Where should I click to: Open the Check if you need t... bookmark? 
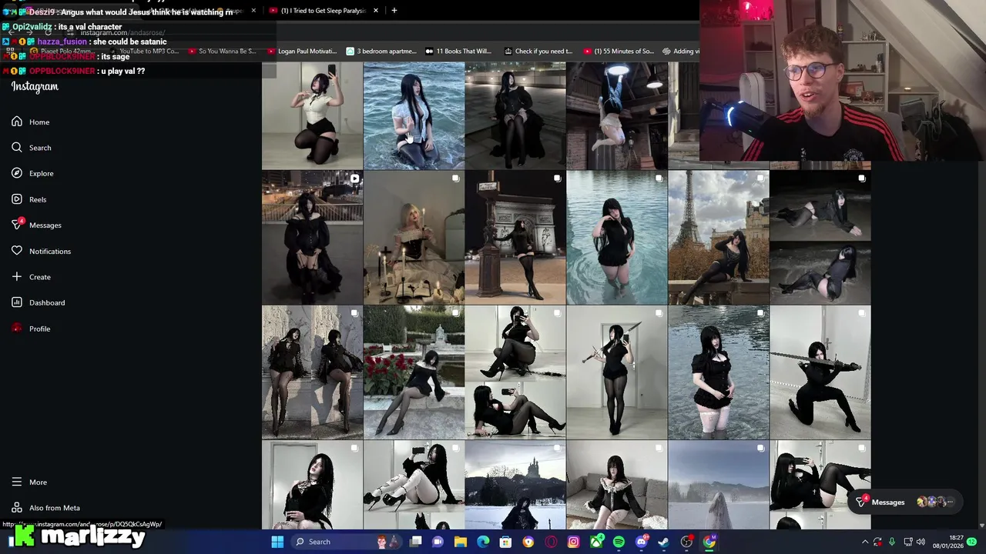[538, 52]
